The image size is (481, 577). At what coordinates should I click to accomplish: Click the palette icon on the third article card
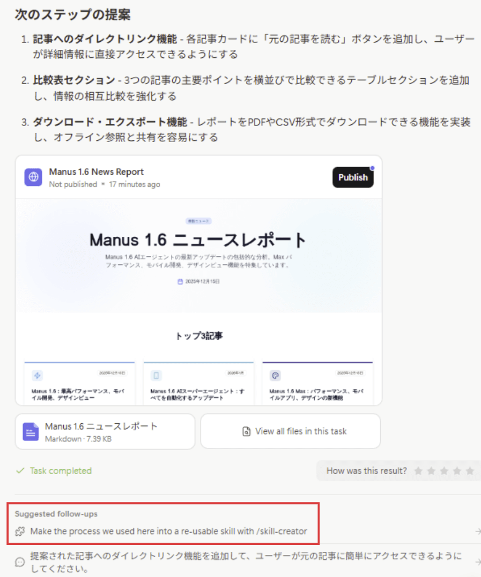point(275,375)
